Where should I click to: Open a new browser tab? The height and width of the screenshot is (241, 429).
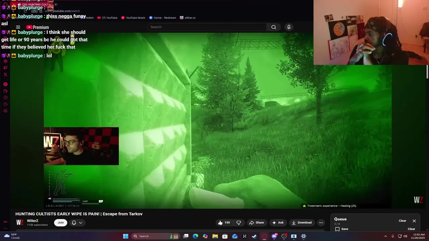56,4
